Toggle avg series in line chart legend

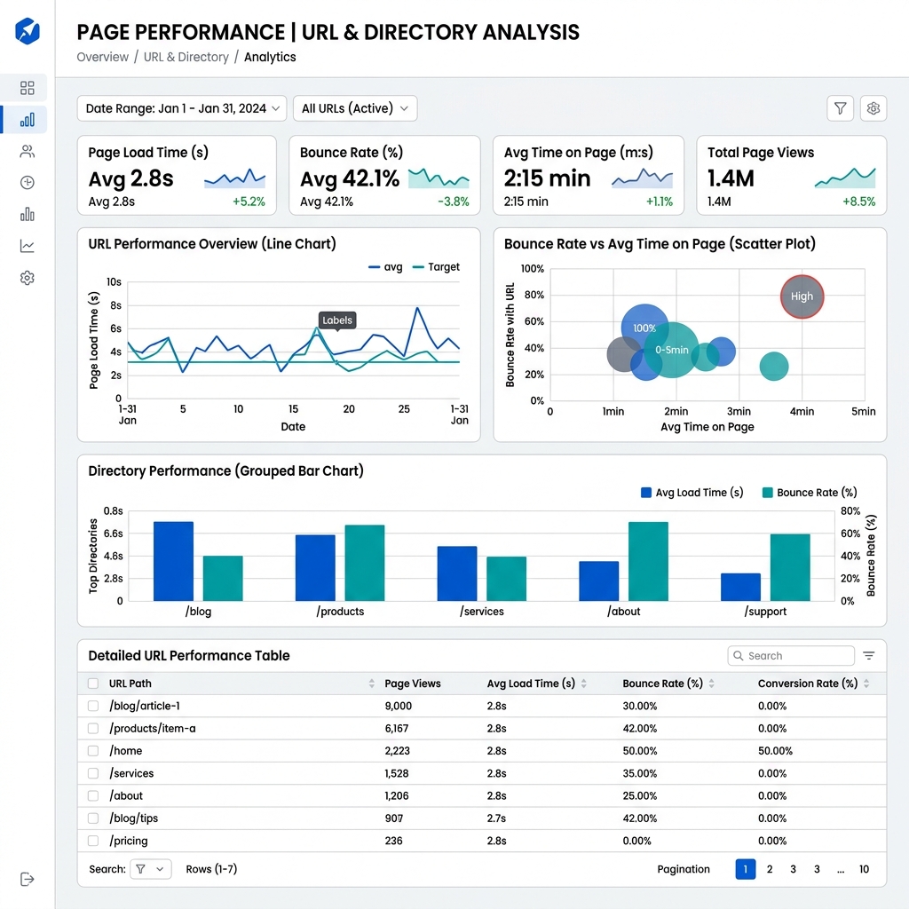tap(385, 267)
